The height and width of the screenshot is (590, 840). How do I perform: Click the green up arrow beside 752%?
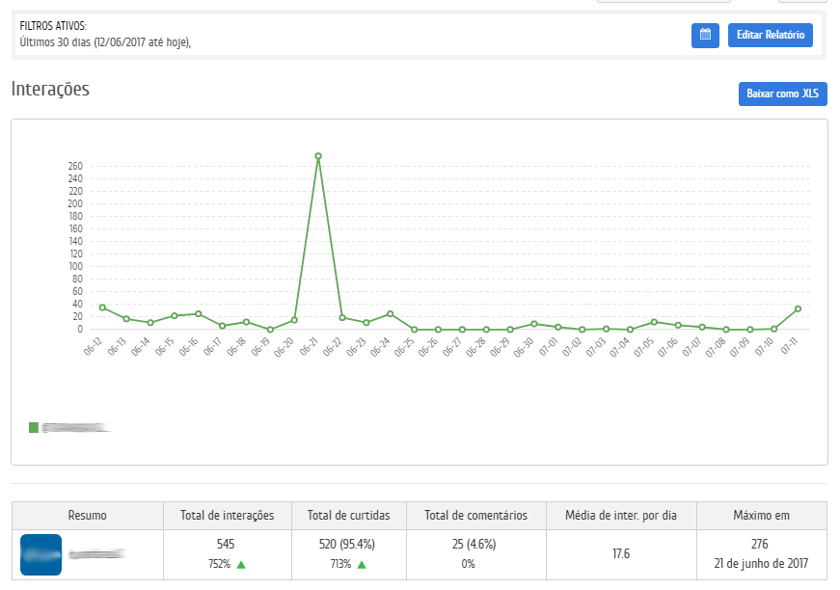pos(241,564)
